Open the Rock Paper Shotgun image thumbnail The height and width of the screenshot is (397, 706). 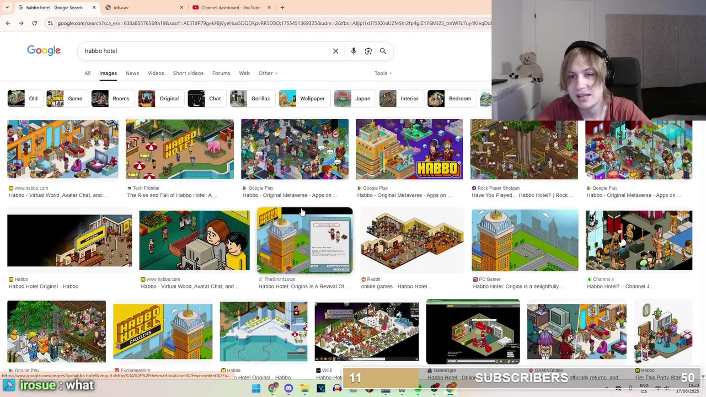524,149
